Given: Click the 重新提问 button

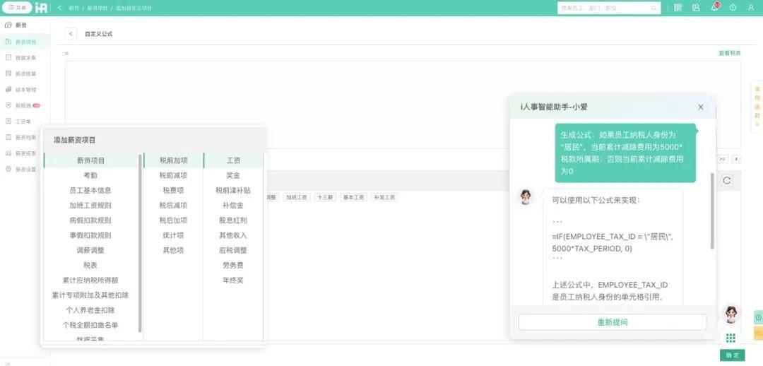Looking at the screenshot, I should point(612,322).
